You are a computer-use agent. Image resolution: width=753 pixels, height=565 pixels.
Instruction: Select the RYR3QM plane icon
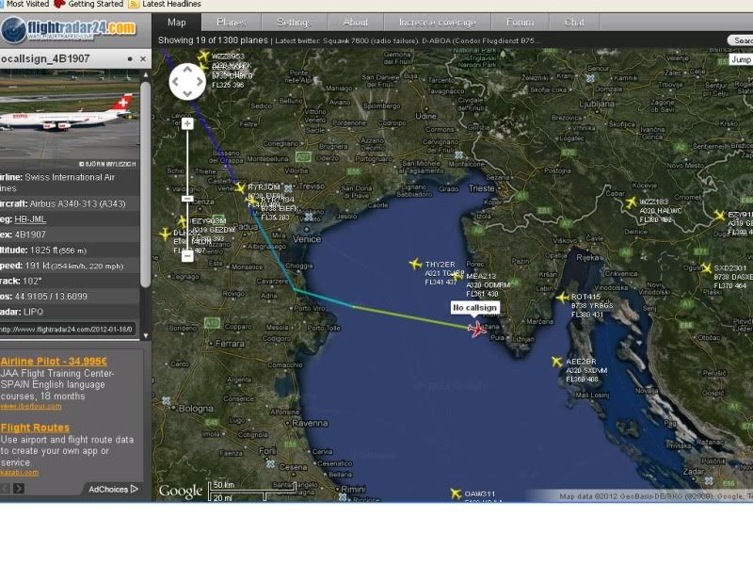click(240, 187)
